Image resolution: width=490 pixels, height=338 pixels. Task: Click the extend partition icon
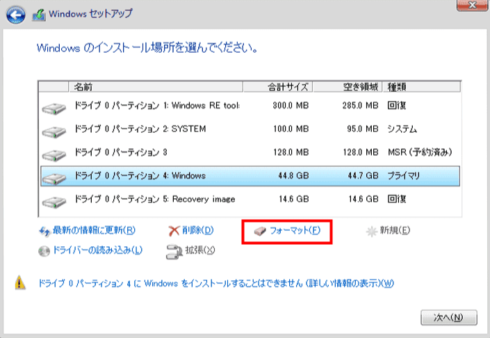(174, 252)
